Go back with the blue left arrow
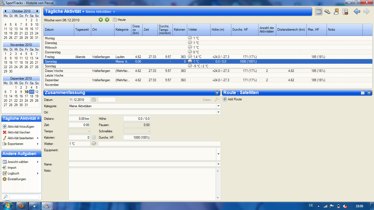This screenshot has width=374, height=210. pos(357,11)
